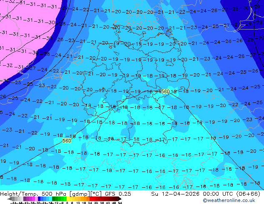Click the 'GFS 0.25' model label
This screenshot has width=264, height=204.
tap(118, 194)
